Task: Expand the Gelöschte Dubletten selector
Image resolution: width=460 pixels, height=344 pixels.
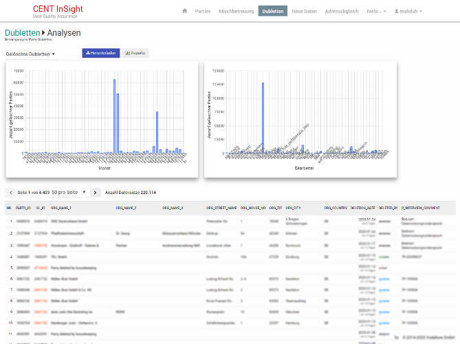Action: [30, 53]
